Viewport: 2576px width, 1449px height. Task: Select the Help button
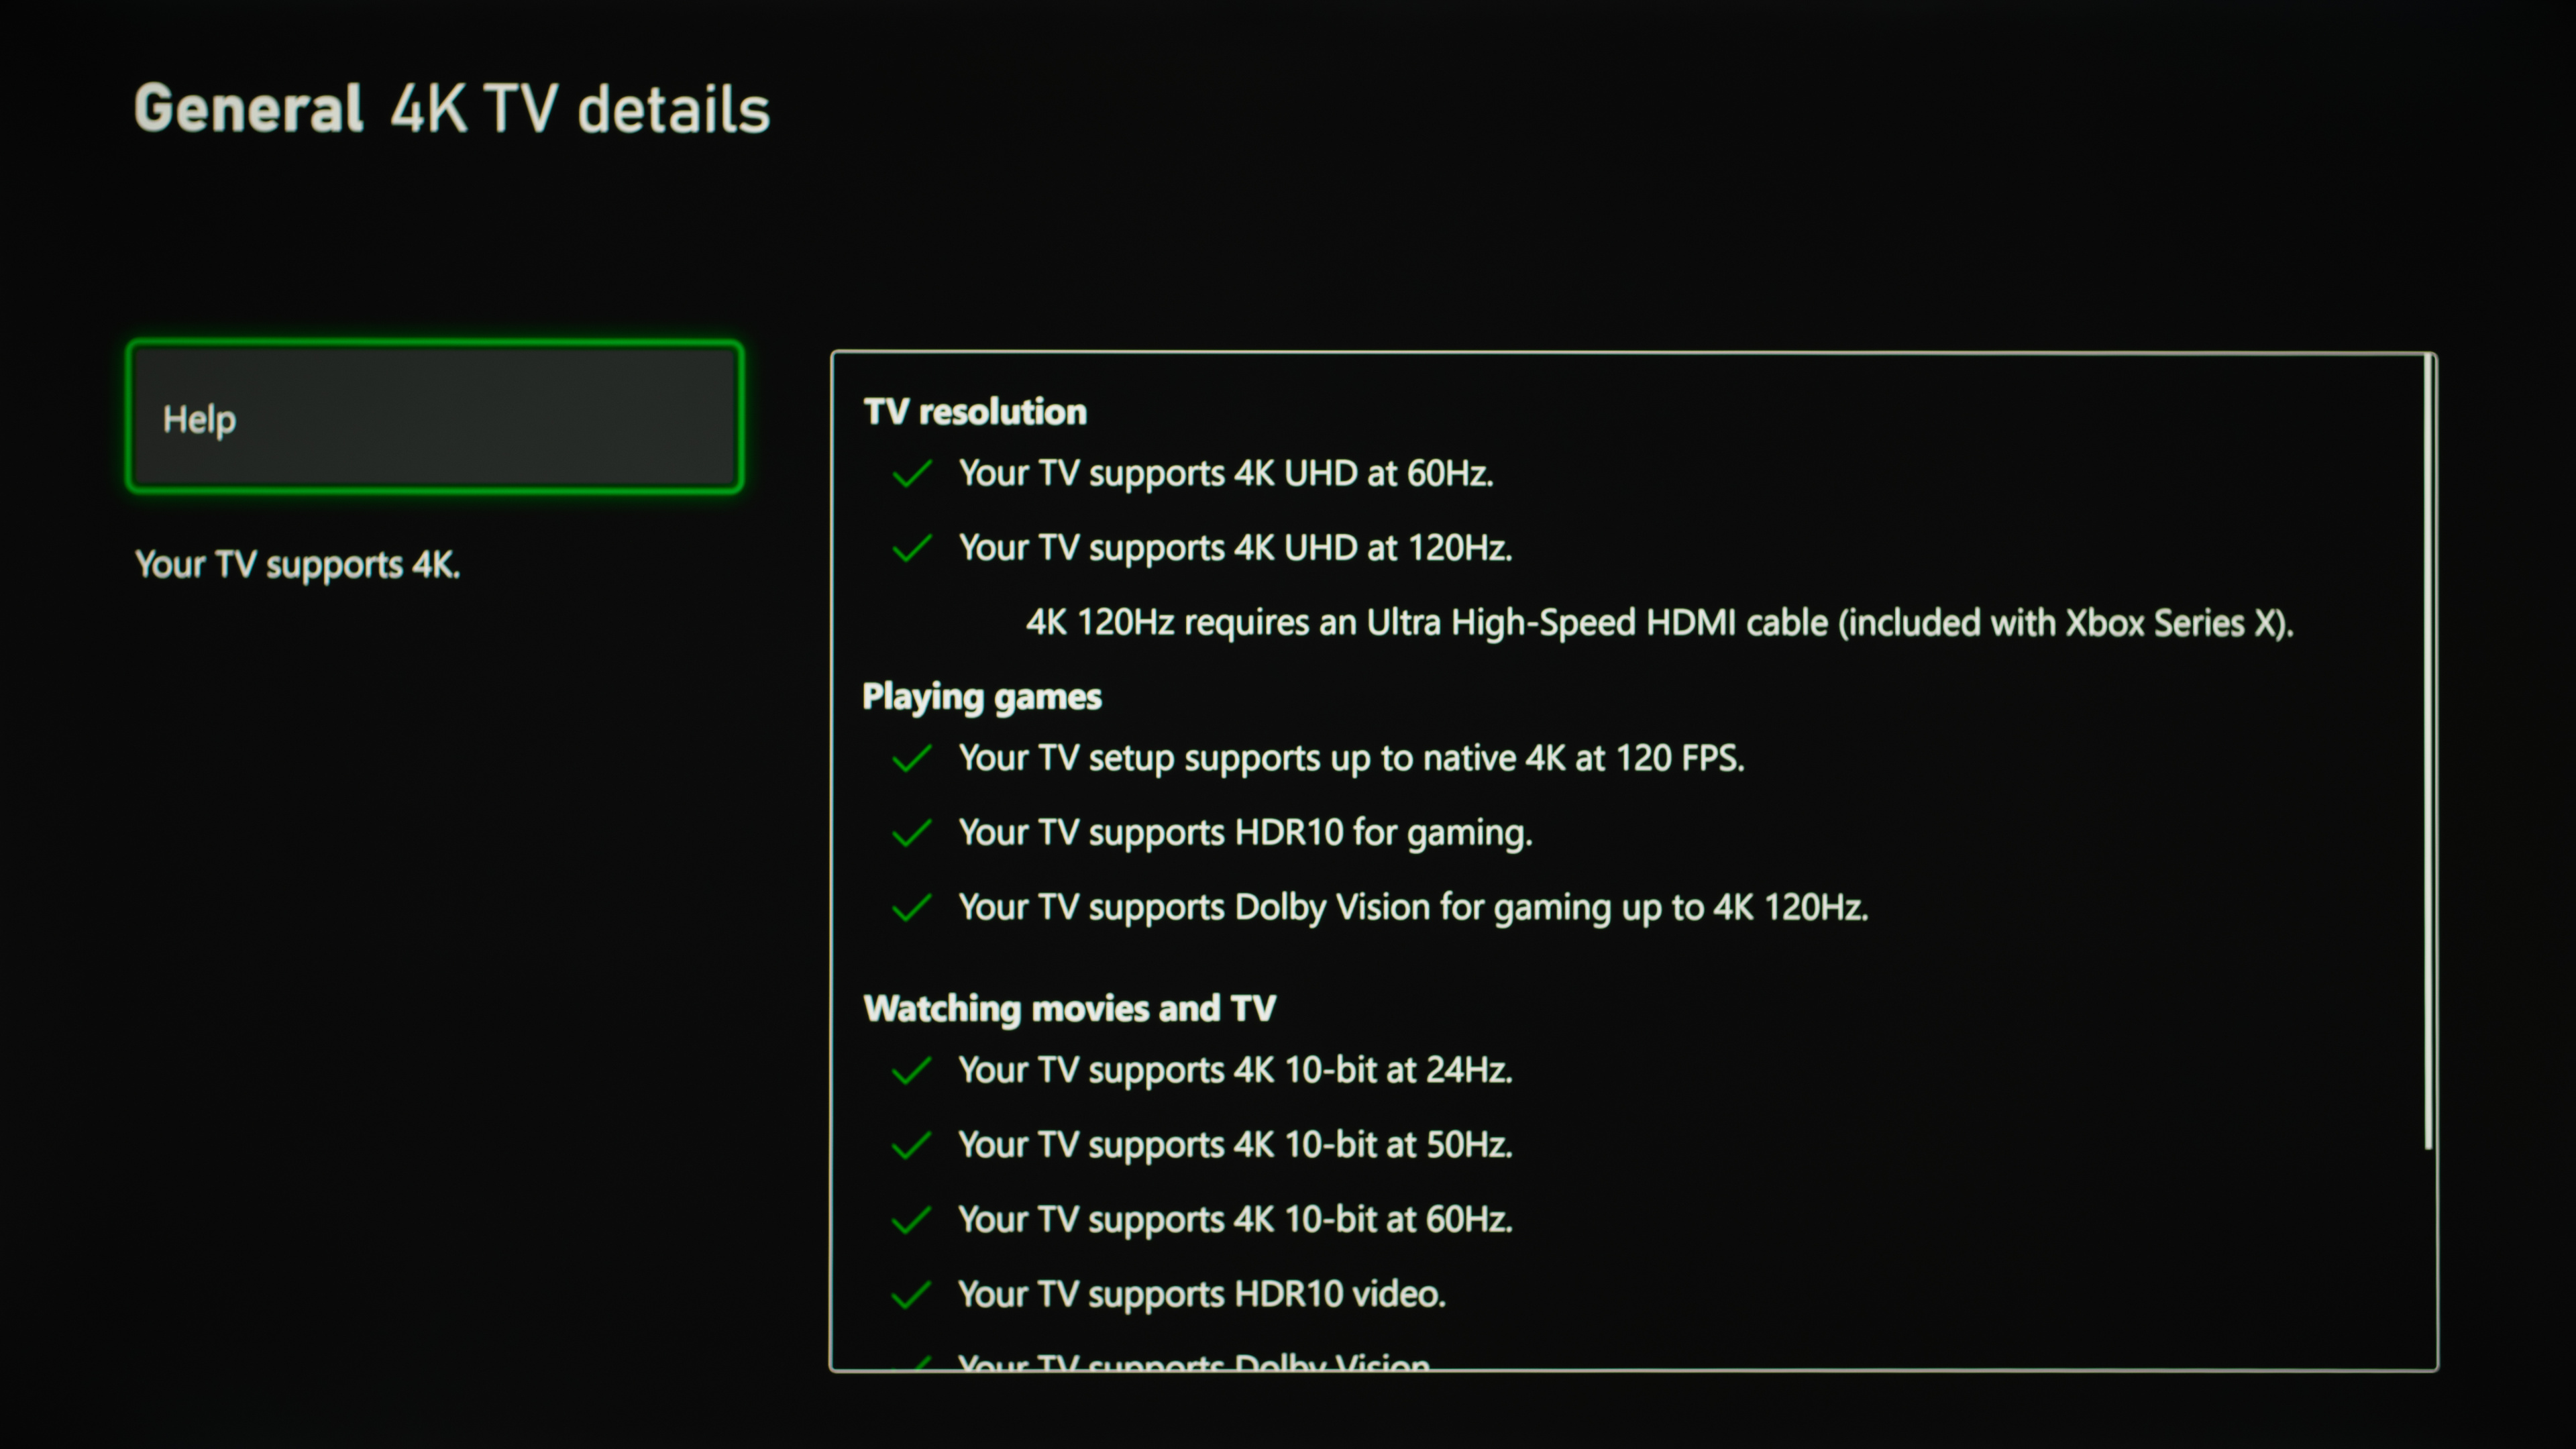point(434,417)
